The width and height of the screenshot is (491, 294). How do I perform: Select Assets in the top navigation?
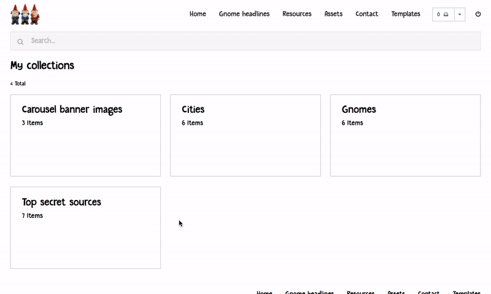click(x=333, y=14)
